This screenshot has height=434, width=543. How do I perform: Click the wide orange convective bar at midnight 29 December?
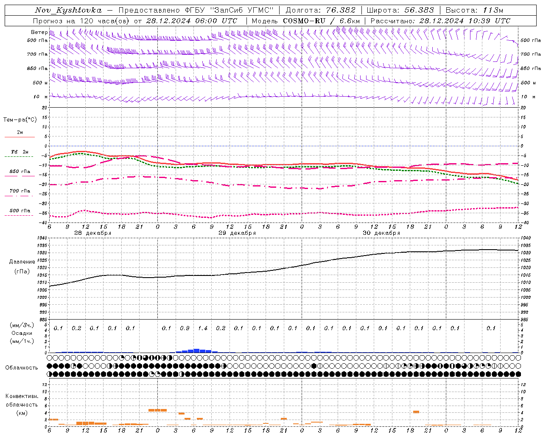coord(157,410)
